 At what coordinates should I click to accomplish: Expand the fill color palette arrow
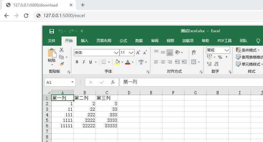pos(122,62)
